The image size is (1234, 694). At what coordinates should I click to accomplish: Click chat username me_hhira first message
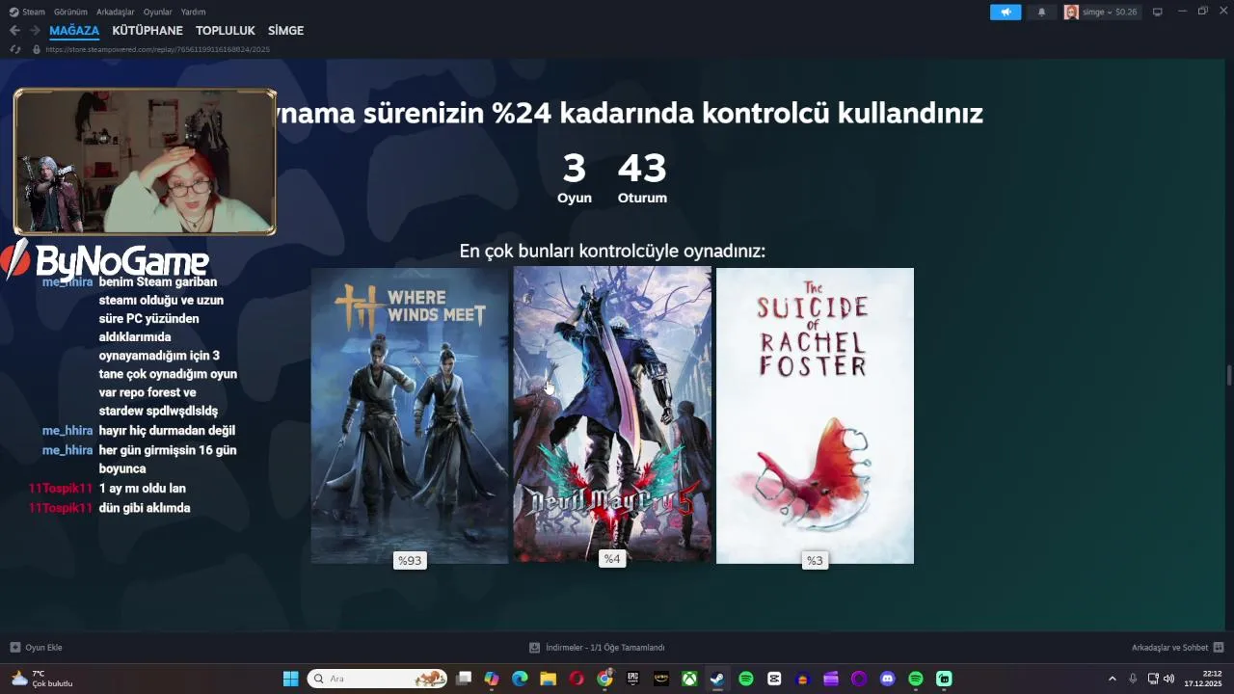click(x=67, y=281)
